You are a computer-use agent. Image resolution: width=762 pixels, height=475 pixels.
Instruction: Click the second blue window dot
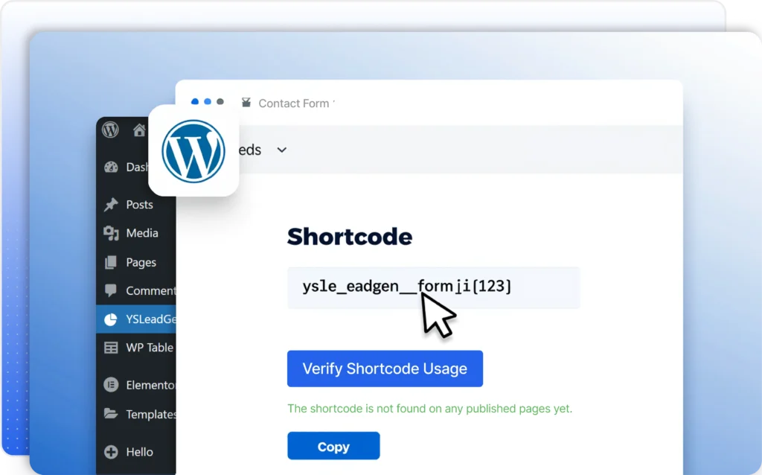point(208,101)
